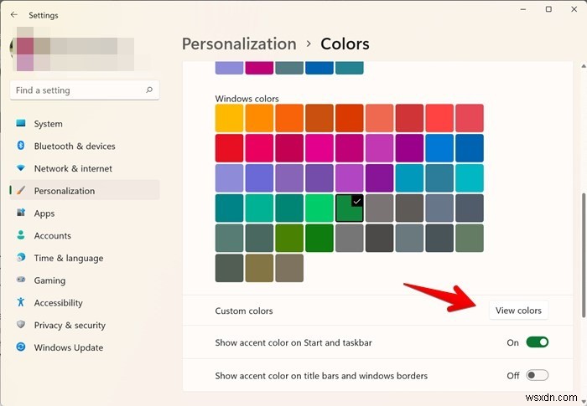Viewport: 587px width, 406px height.
Task: Enable accent color on title bars toggle
Action: [x=537, y=376]
